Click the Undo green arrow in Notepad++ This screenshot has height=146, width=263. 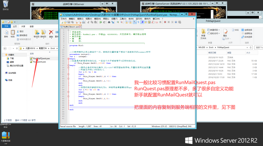(100, 22)
